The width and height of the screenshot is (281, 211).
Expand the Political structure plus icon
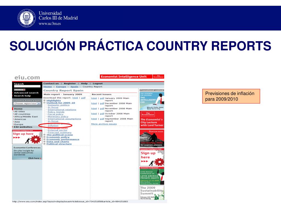point(44,144)
